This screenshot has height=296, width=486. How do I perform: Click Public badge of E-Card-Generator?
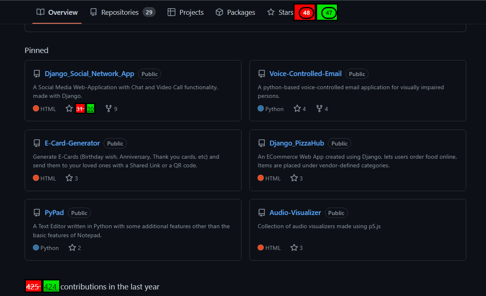pos(115,143)
